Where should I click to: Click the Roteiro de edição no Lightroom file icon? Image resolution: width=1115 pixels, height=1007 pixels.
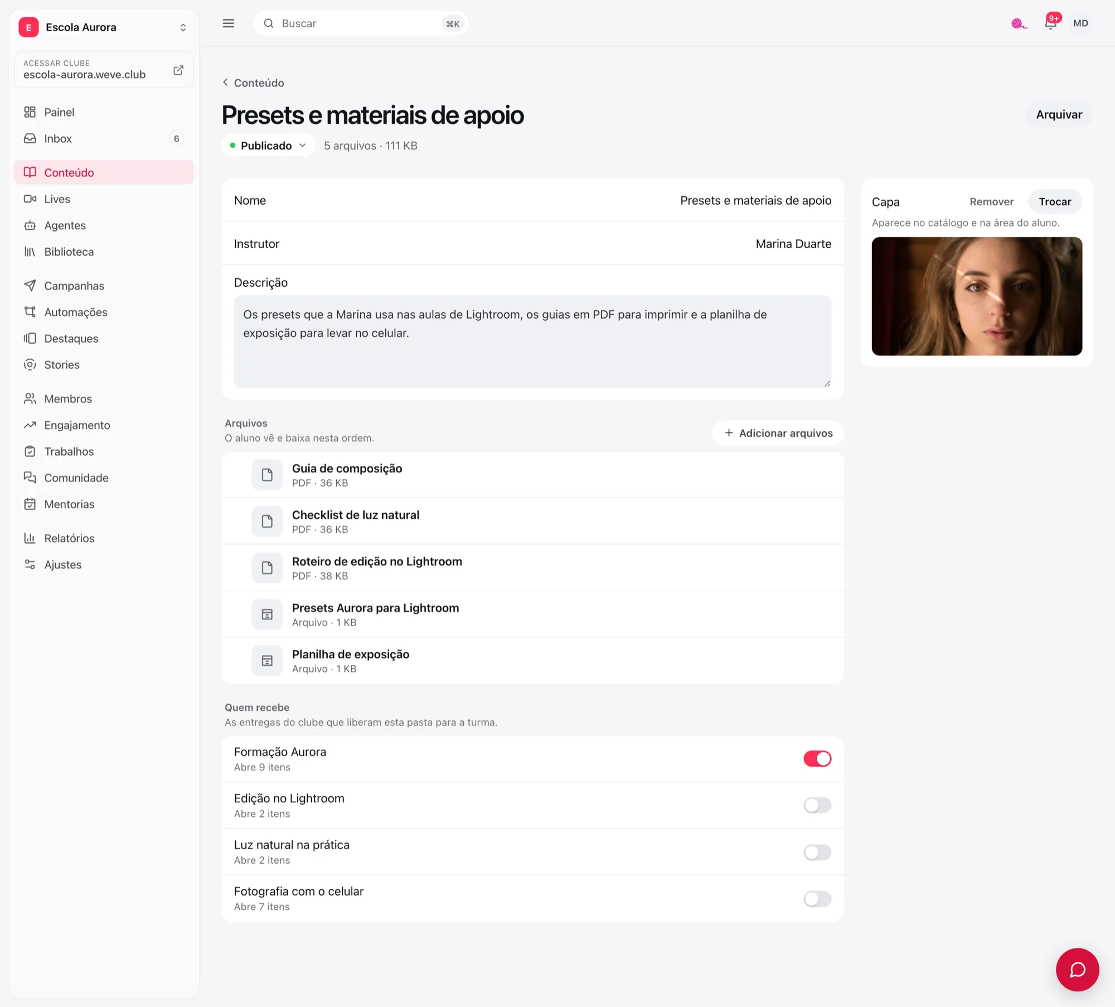click(x=267, y=567)
